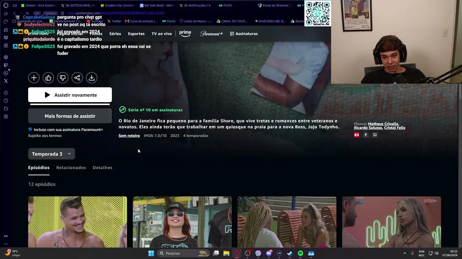Open Spotify from the taskbar
This screenshot has height=259, width=462.
pos(300,253)
